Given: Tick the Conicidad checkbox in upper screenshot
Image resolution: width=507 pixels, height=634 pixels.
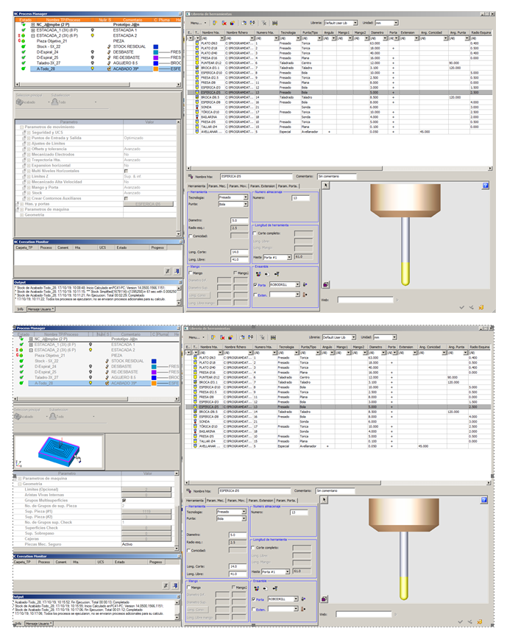Looking at the screenshot, I should [191, 236].
